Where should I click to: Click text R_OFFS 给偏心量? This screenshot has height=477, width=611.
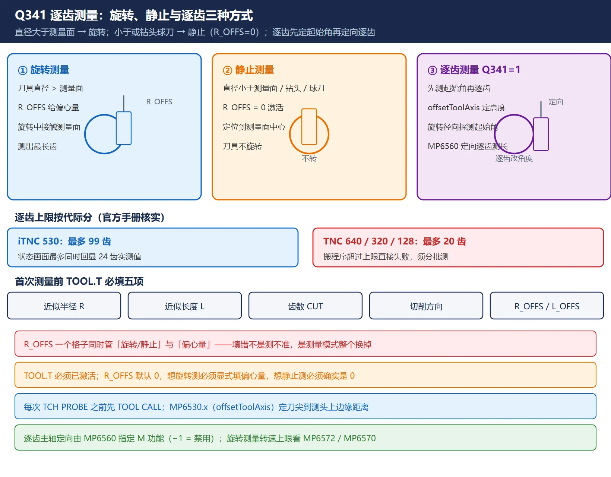pyautogui.click(x=49, y=107)
